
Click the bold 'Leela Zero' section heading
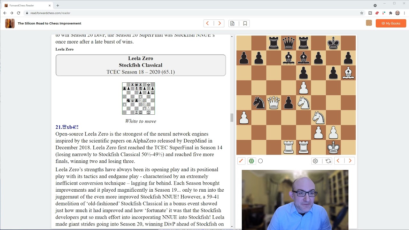coord(65,49)
